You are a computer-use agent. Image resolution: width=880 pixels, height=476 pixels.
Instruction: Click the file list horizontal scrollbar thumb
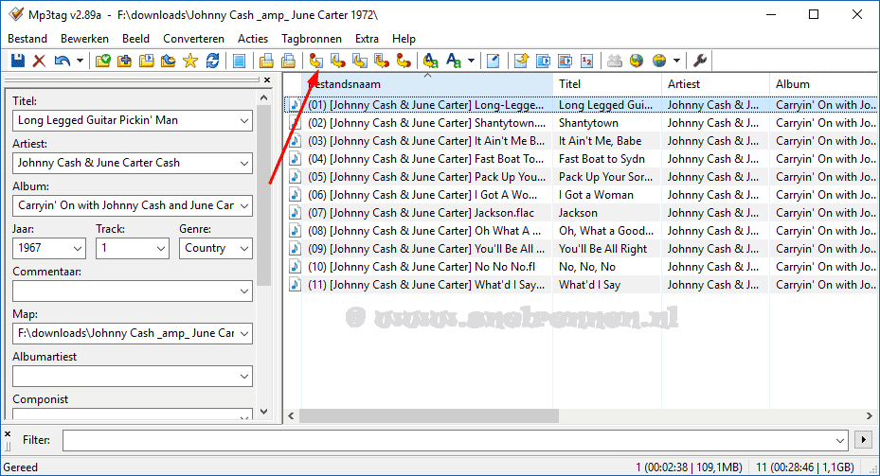(429, 416)
